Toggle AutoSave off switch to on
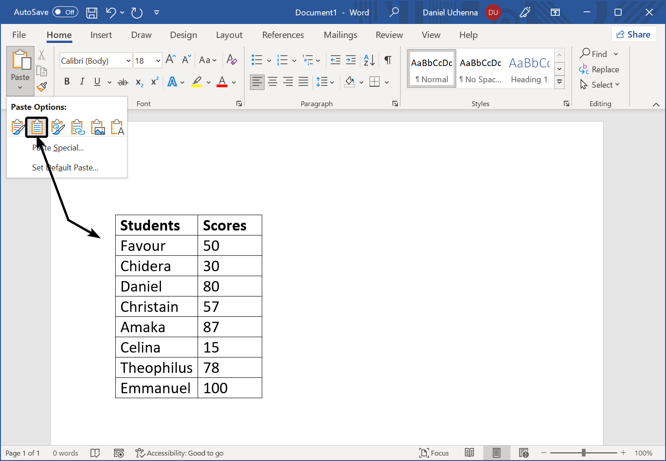Screen dimensions: 666x461 (x=65, y=12)
